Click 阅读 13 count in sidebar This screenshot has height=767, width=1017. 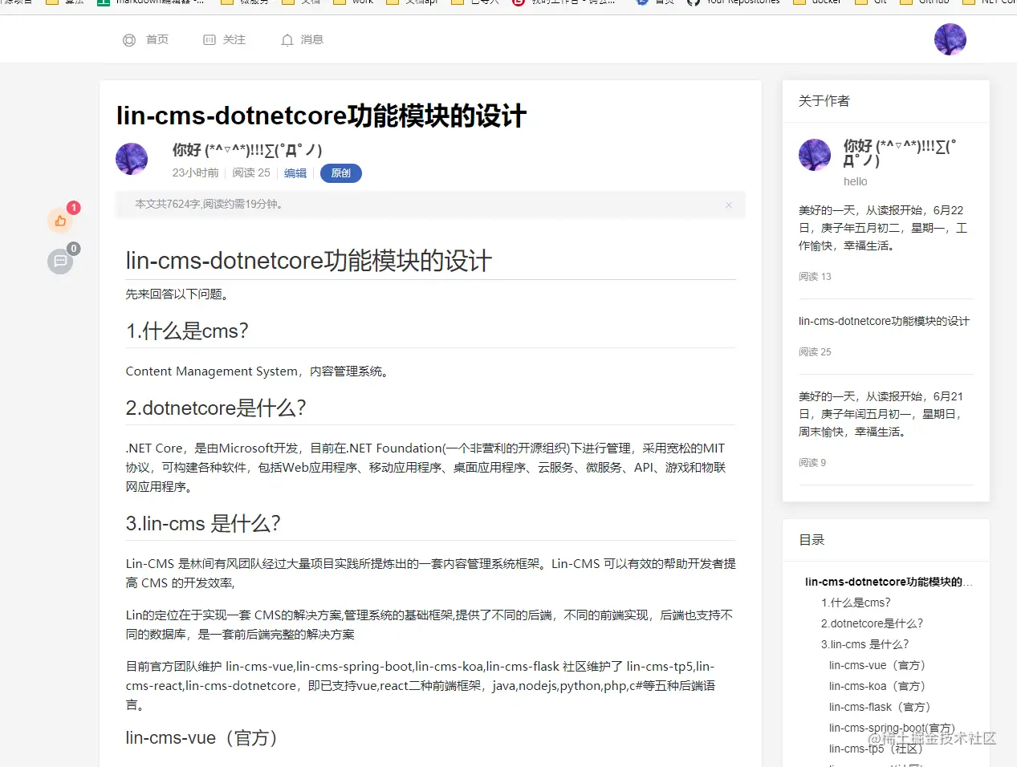click(x=815, y=277)
